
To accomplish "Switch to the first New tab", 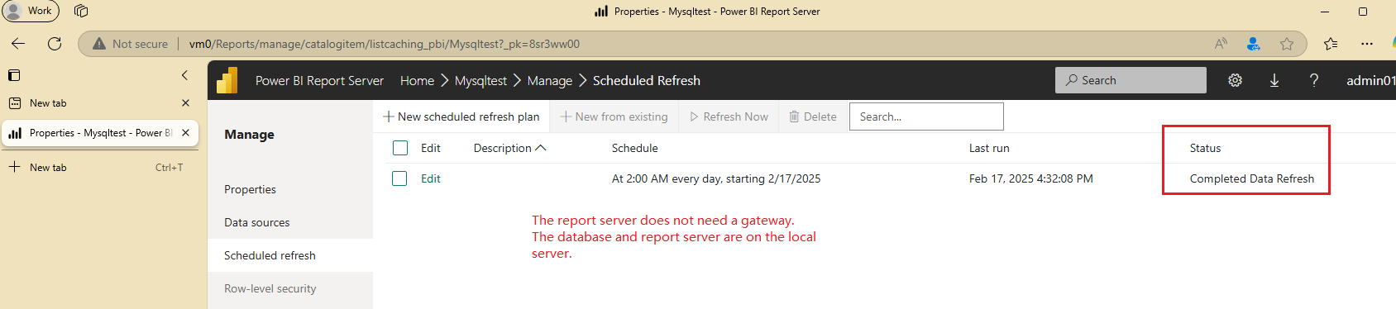I will (x=99, y=103).
